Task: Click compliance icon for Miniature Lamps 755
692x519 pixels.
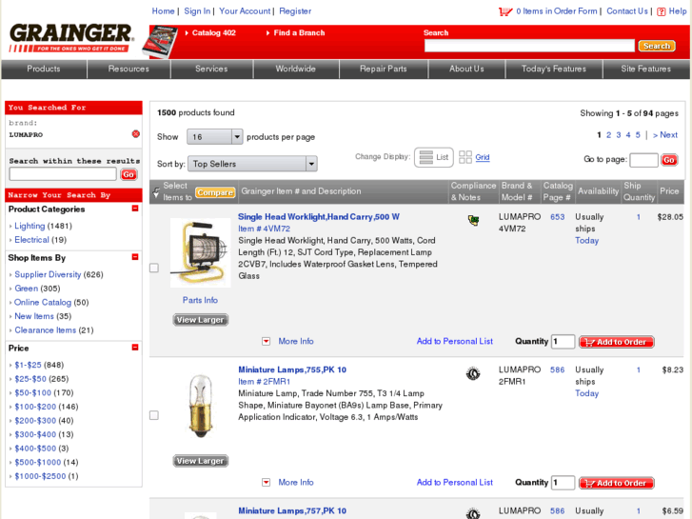Action: click(x=473, y=373)
